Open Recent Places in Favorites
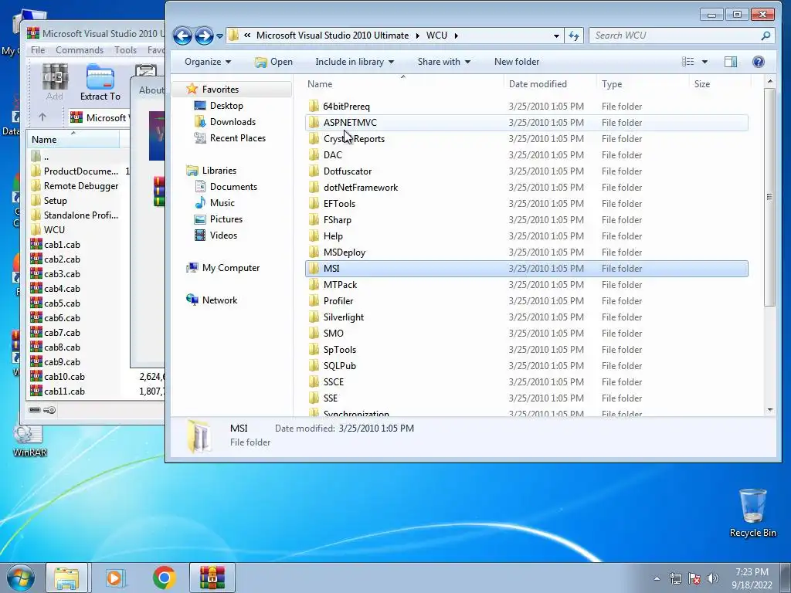The width and height of the screenshot is (791, 593). (238, 137)
